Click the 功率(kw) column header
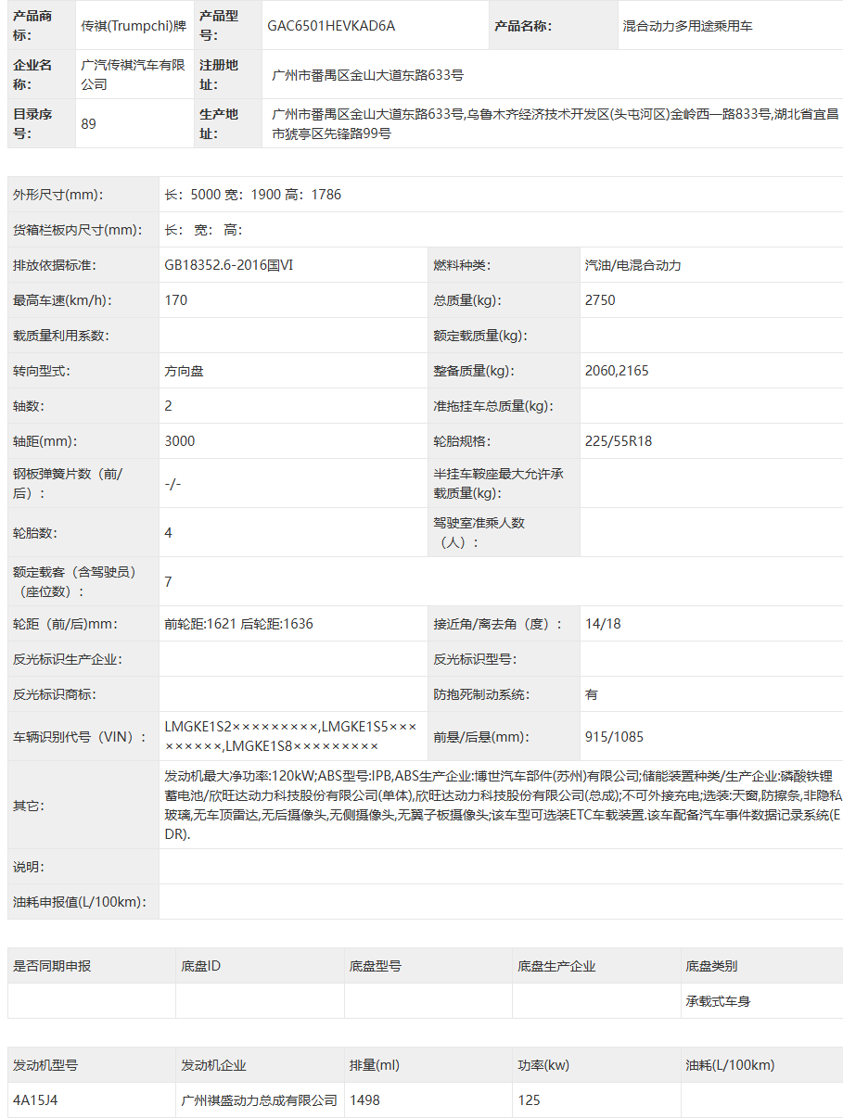The height and width of the screenshot is (1118, 843). (x=543, y=1065)
